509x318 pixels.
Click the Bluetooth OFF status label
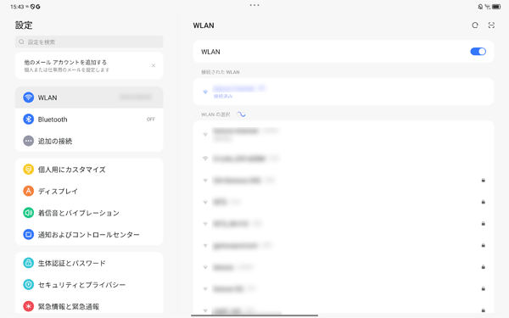pyautogui.click(x=151, y=120)
